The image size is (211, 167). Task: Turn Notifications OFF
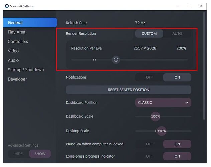149,77
